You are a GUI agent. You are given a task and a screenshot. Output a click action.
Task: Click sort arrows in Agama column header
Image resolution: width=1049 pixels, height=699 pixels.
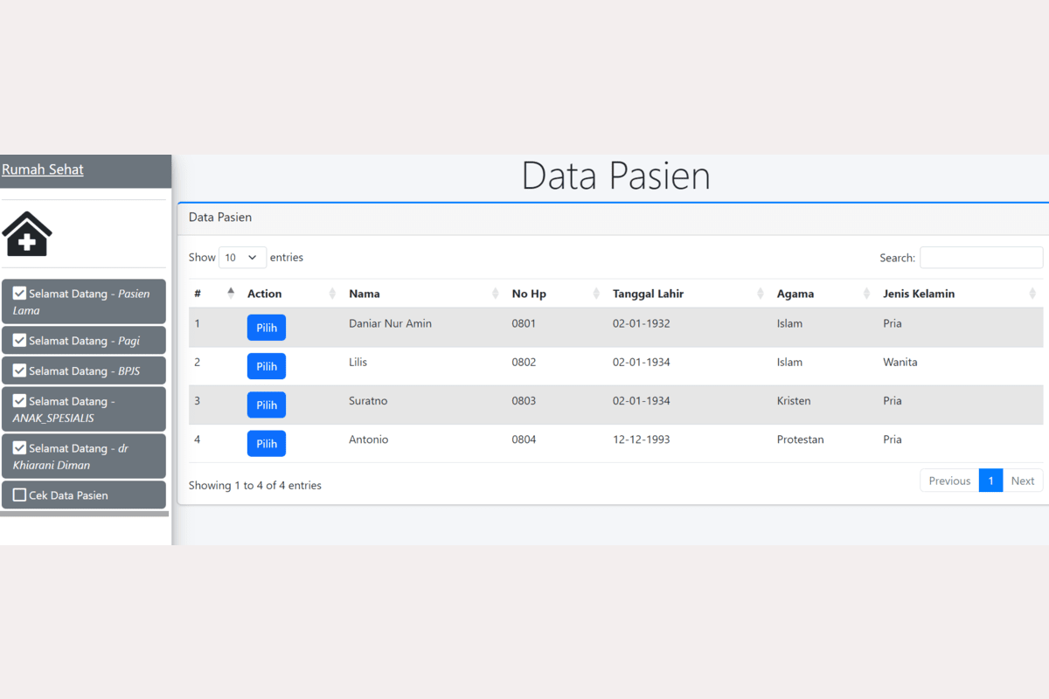coord(866,294)
